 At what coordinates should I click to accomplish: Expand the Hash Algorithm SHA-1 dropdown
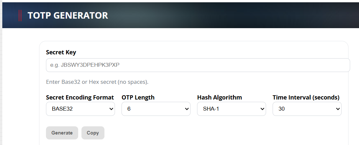[x=231, y=109]
